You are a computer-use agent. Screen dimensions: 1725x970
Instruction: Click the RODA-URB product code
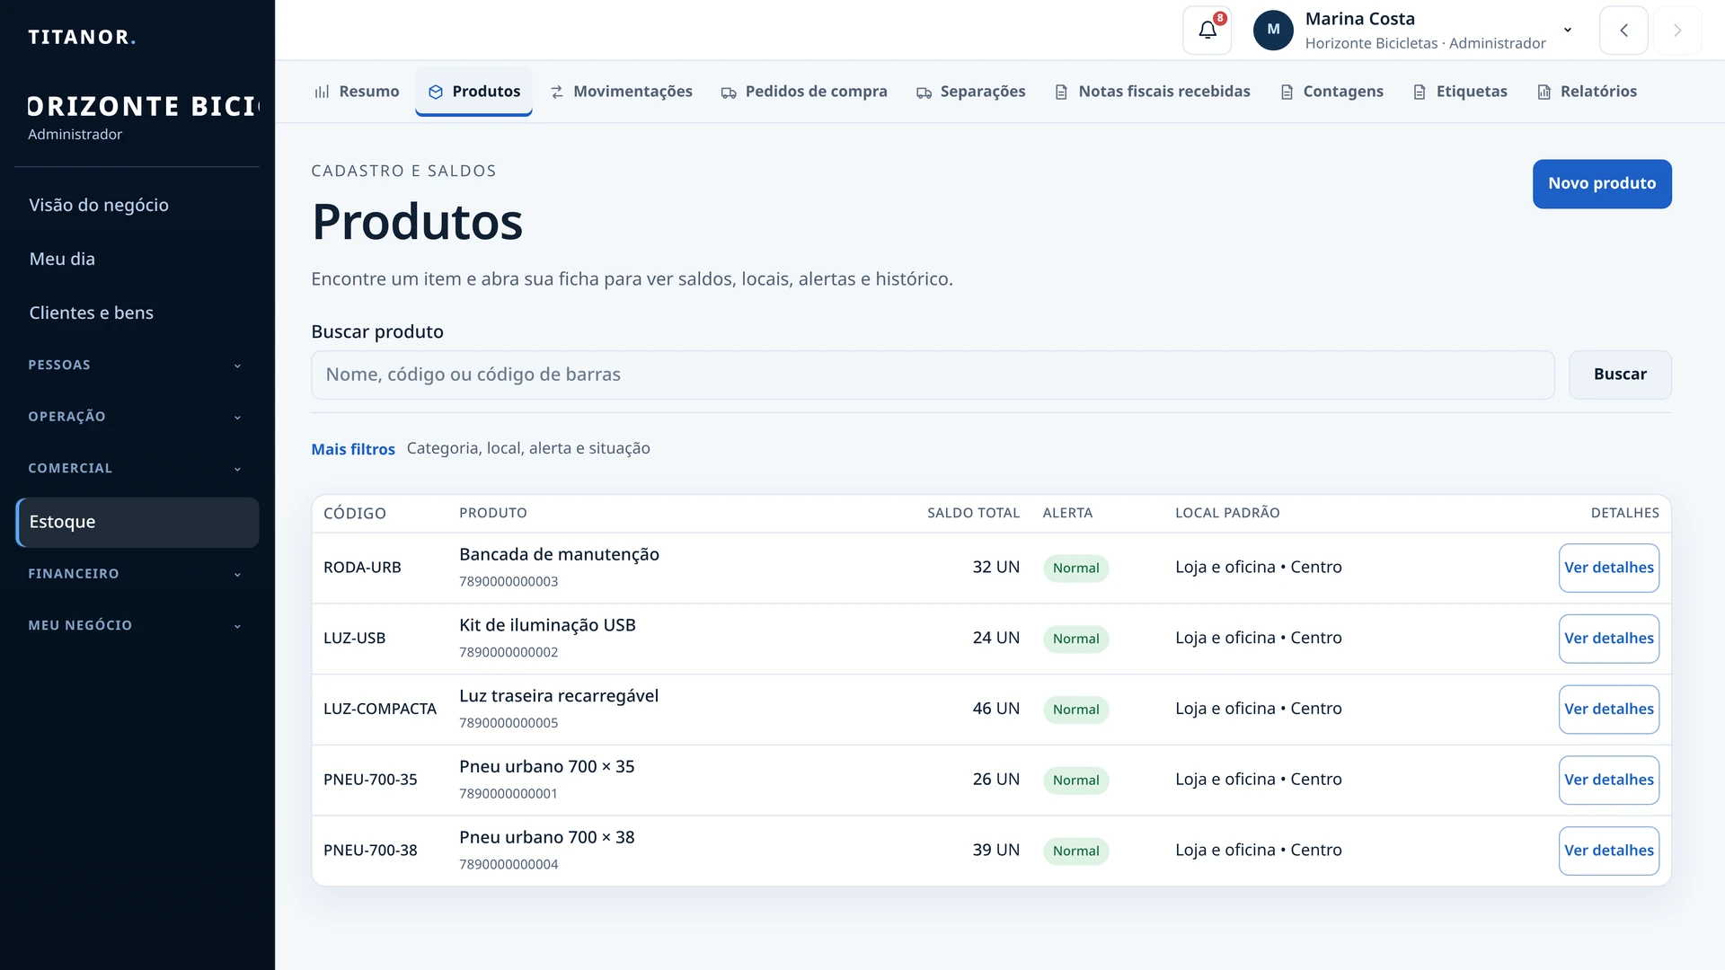click(x=362, y=568)
